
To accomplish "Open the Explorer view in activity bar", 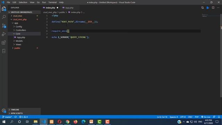I will pyautogui.click(x=4, y=9).
